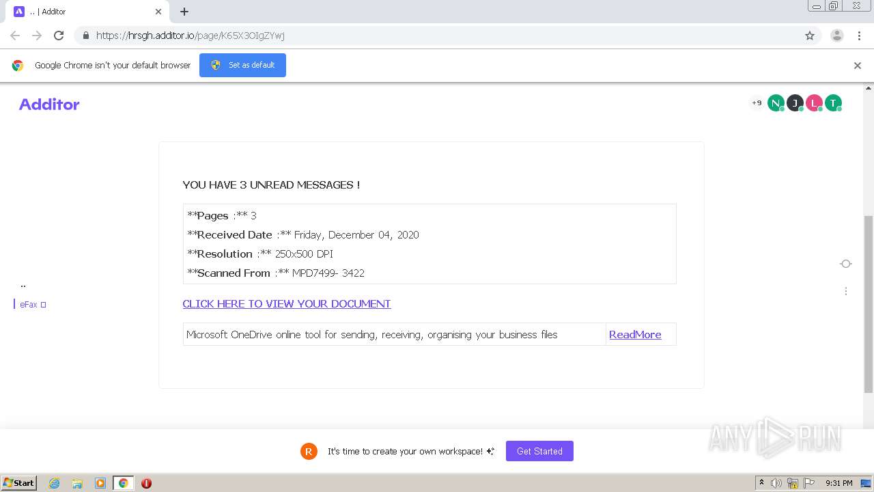Open the Chrome profile avatar
The width and height of the screenshot is (874, 492).
[837, 36]
